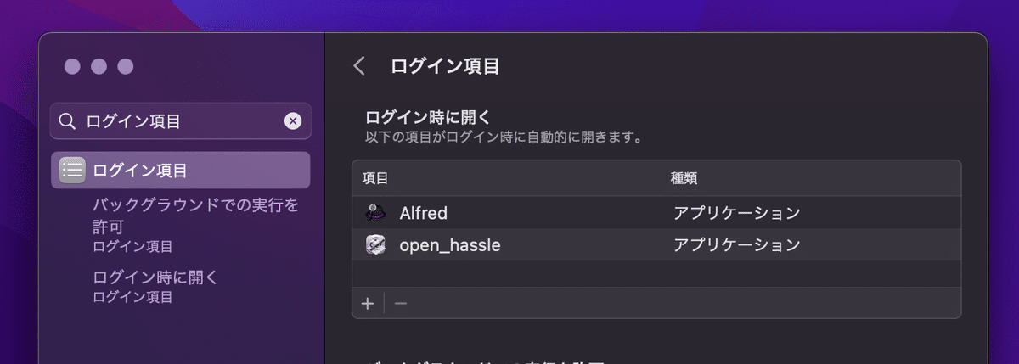Image resolution: width=1019 pixels, height=364 pixels.
Task: Click Alfred's アプリケーション type cell
Action: click(x=737, y=212)
